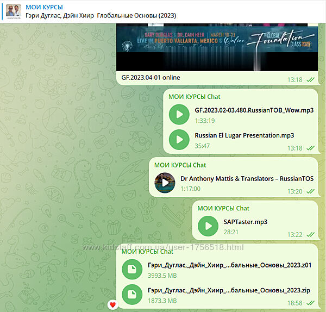Open the channel avatar photo
Viewport: 326px width, 312px height.
coord(13,11)
